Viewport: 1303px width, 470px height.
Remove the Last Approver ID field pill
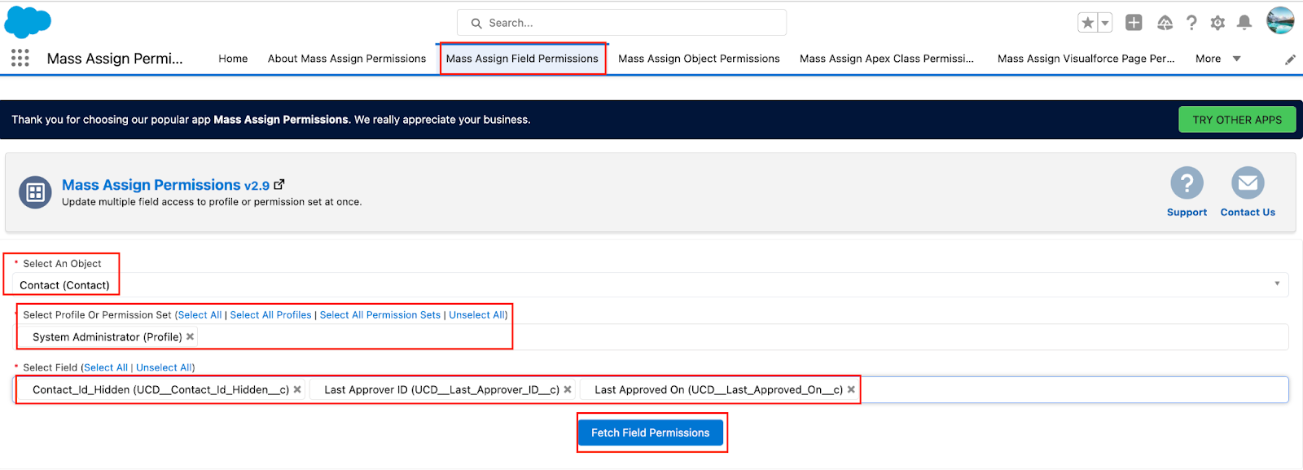tap(568, 389)
